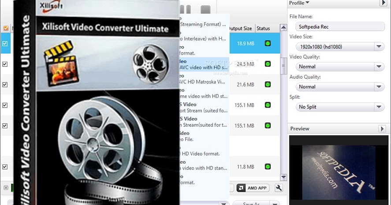
Task: Toggle checkbox of the highlighted 18.9 MB row
Action: coord(5,44)
